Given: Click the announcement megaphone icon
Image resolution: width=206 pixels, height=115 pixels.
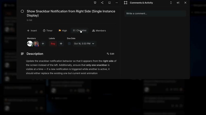Looking at the screenshot, I should [178, 3].
